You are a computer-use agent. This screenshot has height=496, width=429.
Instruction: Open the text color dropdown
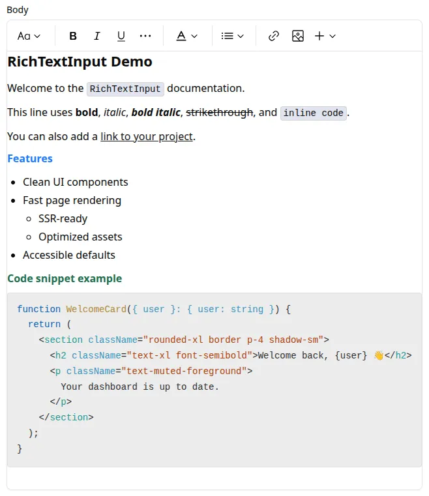187,36
